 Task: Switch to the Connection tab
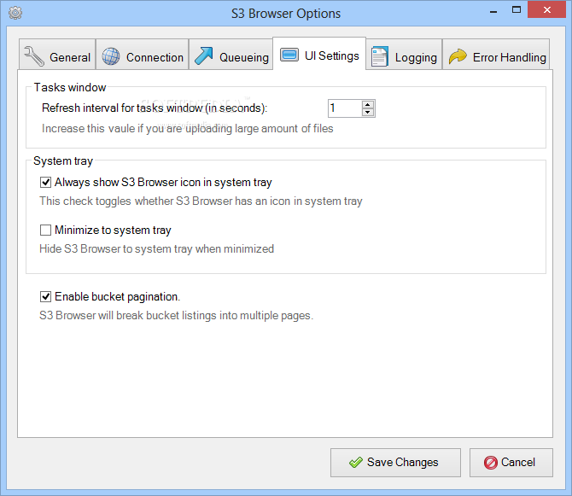pos(143,54)
